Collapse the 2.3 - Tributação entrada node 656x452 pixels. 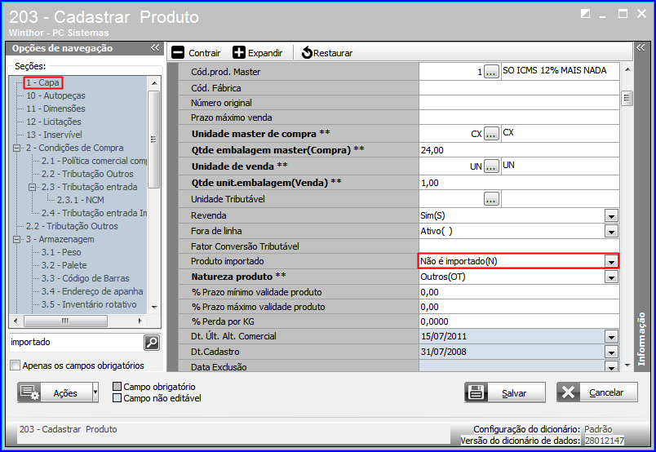tap(32, 187)
